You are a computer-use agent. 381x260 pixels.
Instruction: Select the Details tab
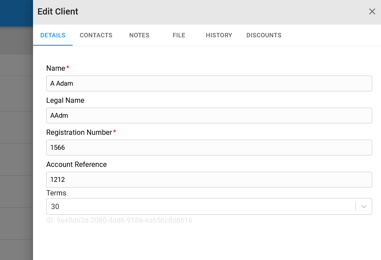point(53,35)
